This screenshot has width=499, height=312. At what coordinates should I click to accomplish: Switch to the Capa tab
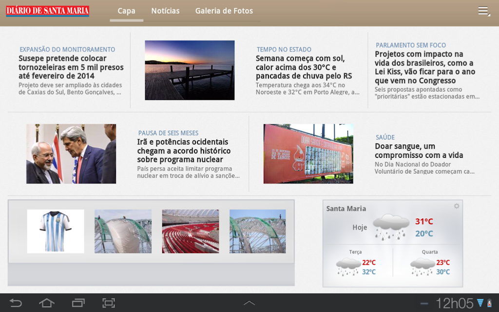(x=126, y=11)
